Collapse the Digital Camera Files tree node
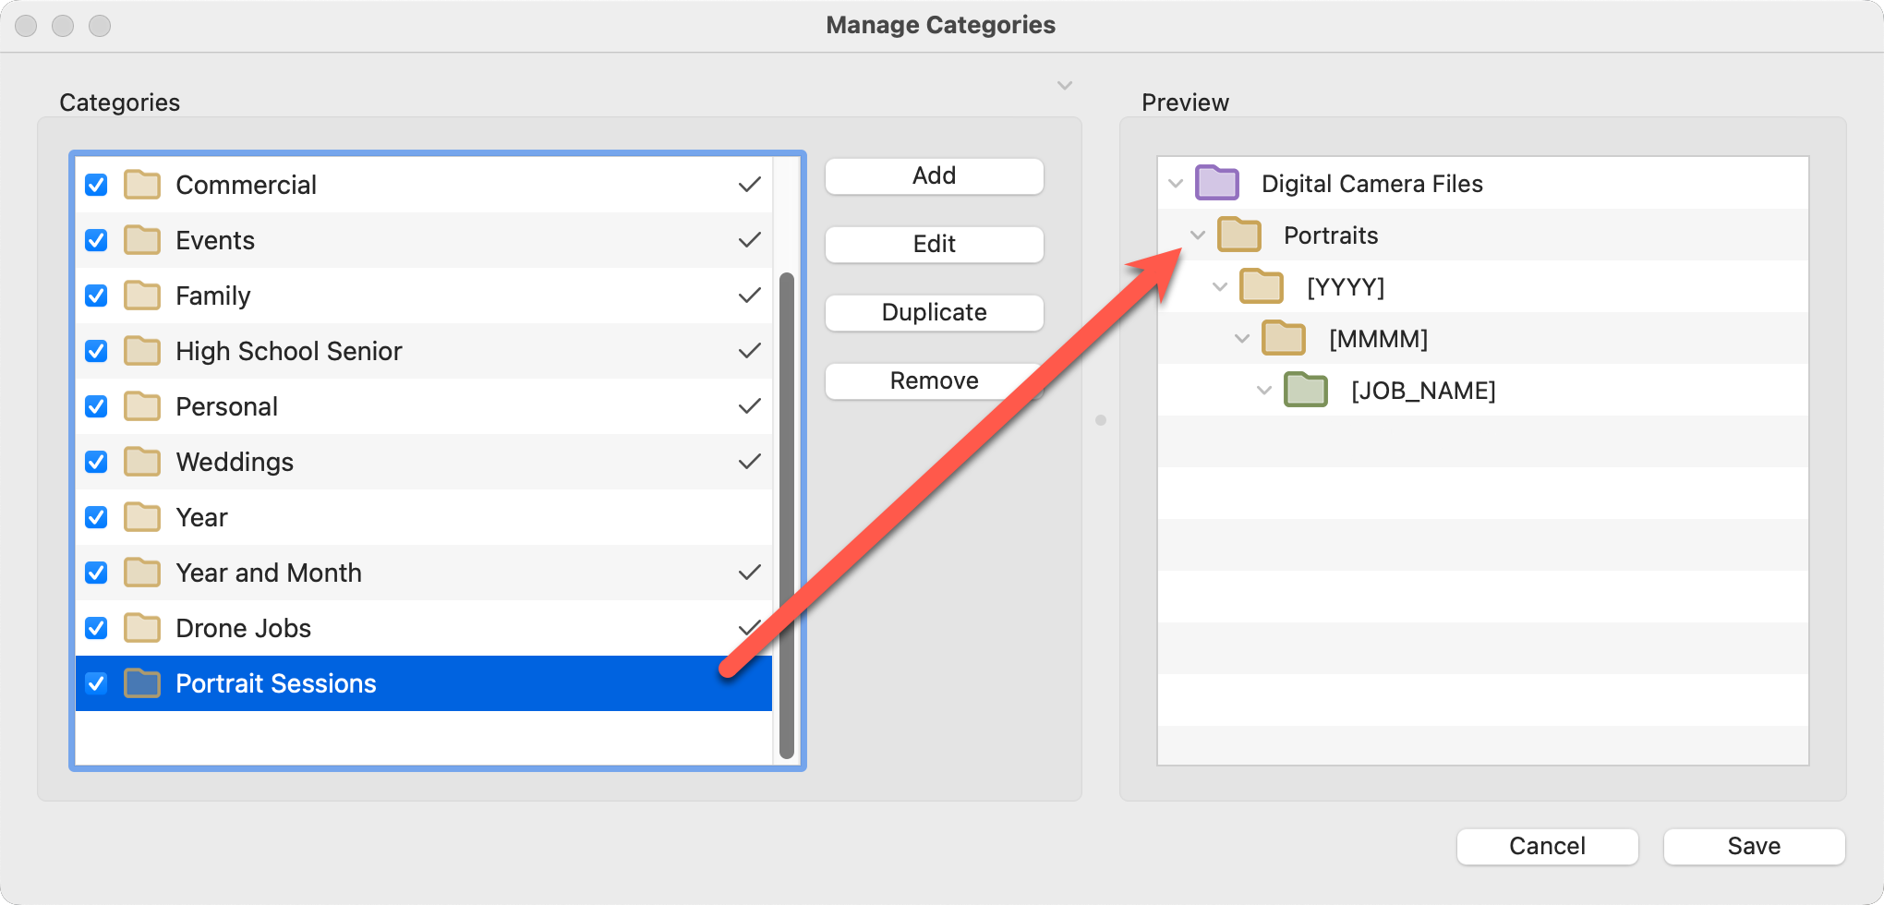Viewport: 1884px width, 905px height. [x=1176, y=183]
